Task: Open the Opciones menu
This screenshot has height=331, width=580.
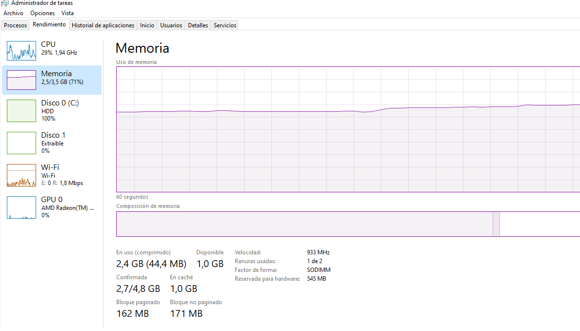Action: (42, 13)
